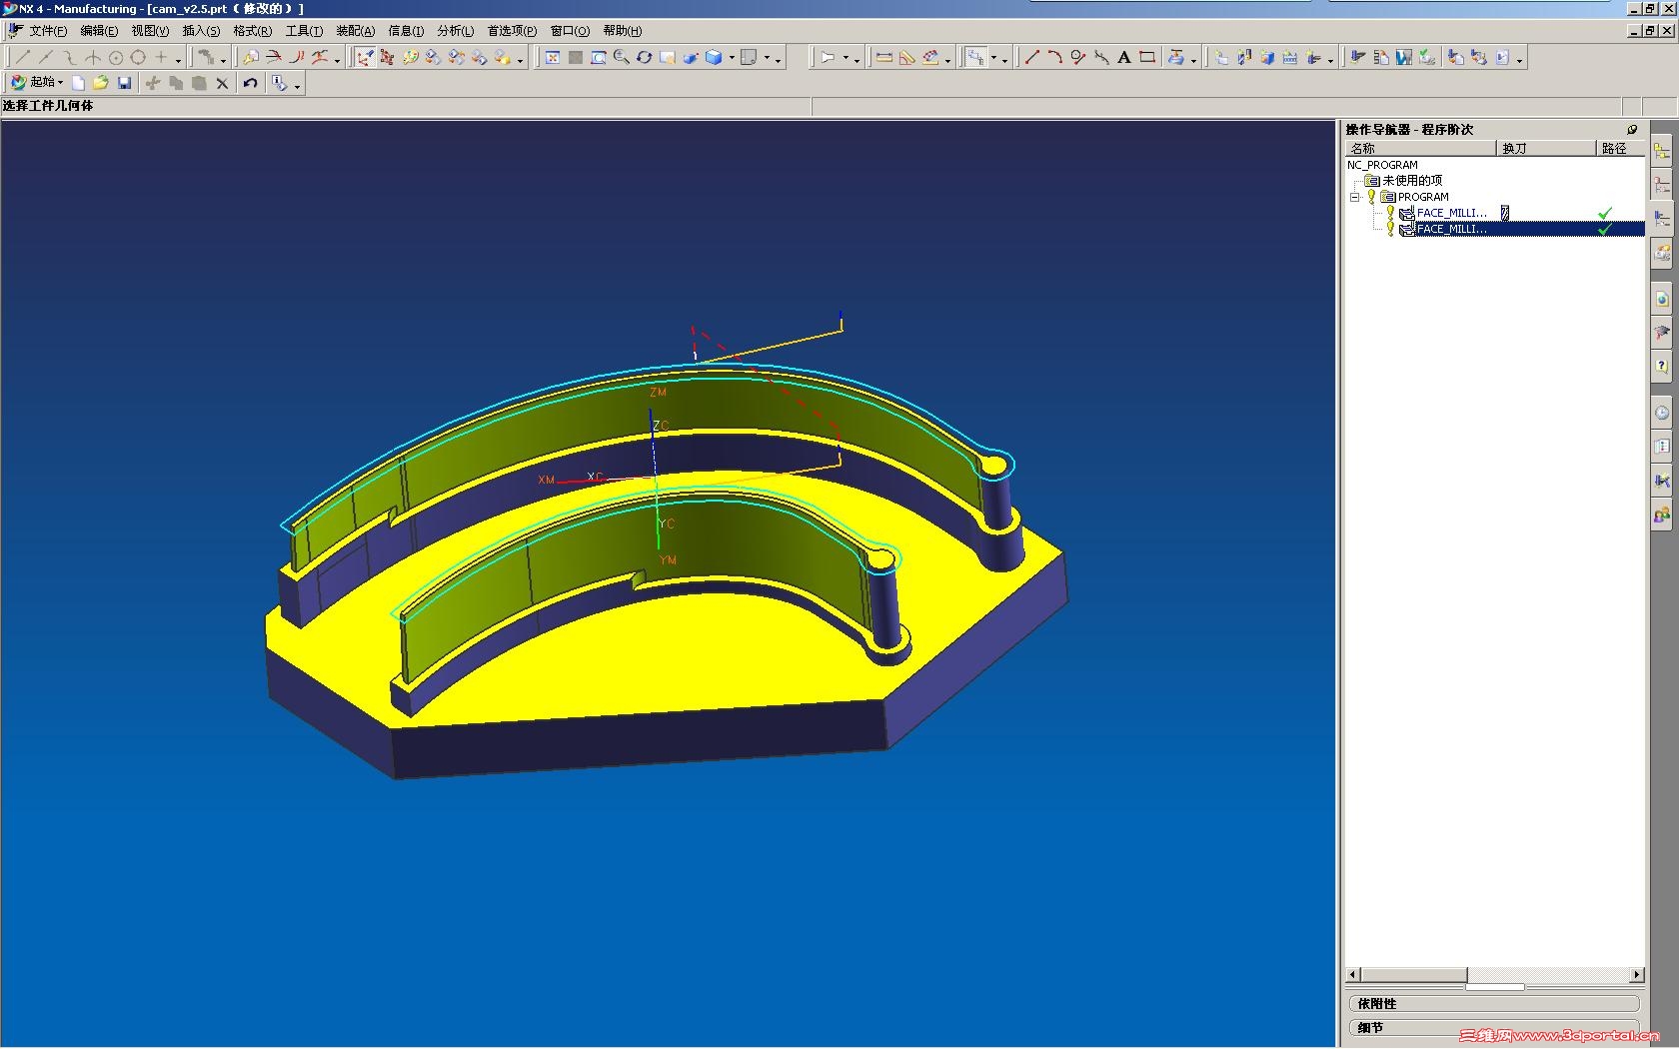Click the navigator scrollbar right arrow
This screenshot has height=1049, width=1679.
(1637, 974)
